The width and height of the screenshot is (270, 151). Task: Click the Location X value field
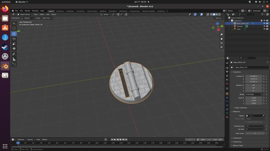pos(253,76)
